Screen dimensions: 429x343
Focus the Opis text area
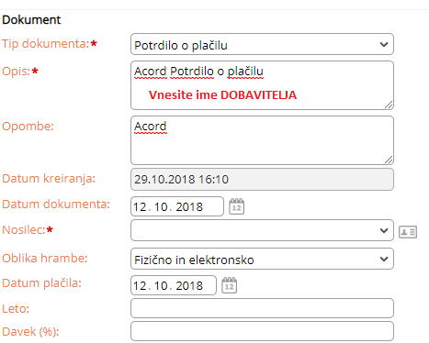(262, 85)
